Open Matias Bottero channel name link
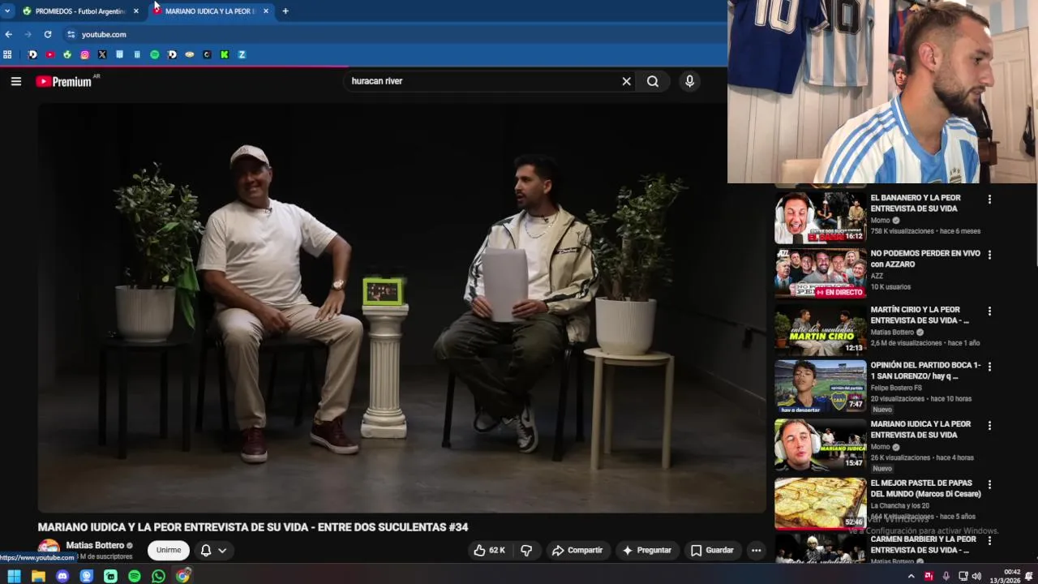The width and height of the screenshot is (1038, 584). click(x=95, y=545)
